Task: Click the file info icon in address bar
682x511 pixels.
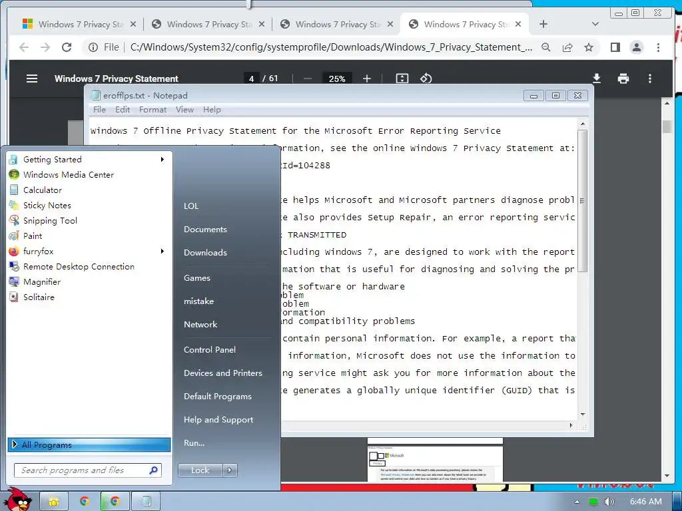Action: click(93, 47)
